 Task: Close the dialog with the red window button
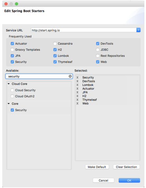(x=6, y=4)
